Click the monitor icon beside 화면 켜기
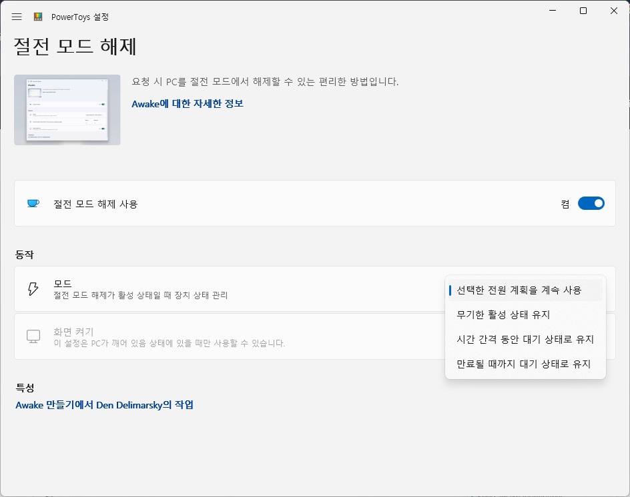This screenshot has width=630, height=497. click(33, 336)
